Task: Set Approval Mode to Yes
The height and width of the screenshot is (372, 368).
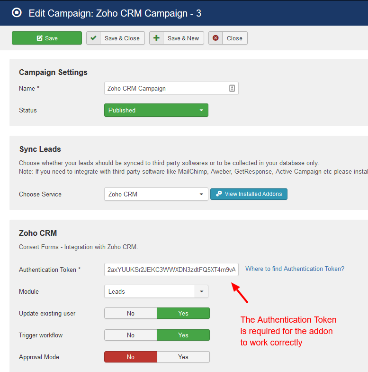Action: [x=183, y=357]
